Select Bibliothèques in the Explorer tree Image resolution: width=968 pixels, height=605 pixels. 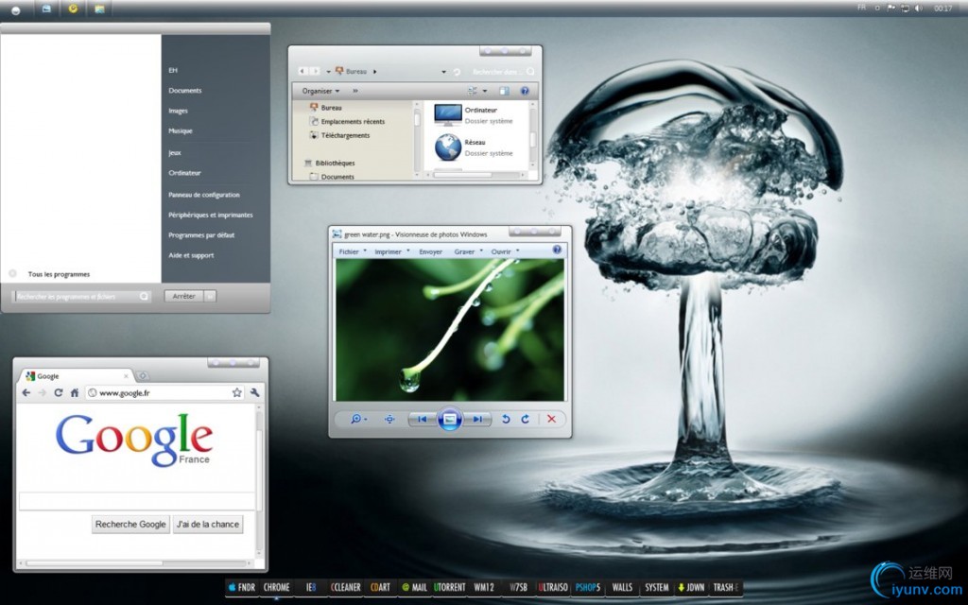point(330,163)
